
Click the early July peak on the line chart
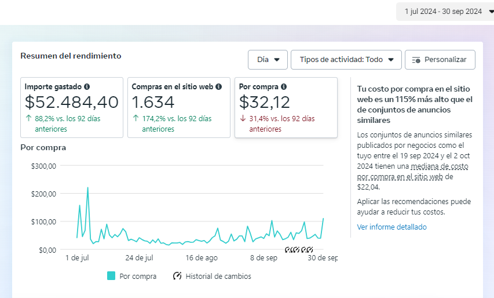[87, 188]
